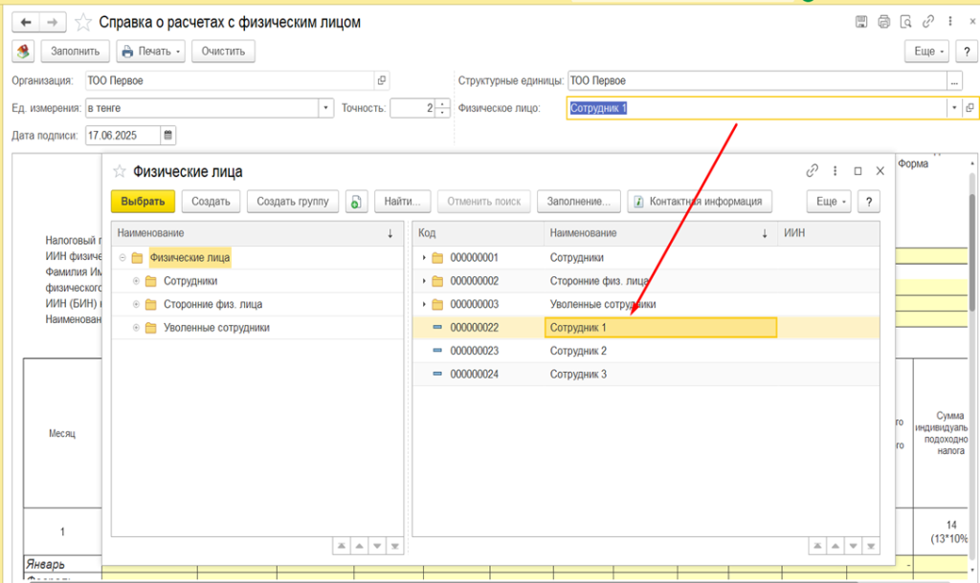Image resolution: width=980 pixels, height=583 pixels.
Task: Click the green copy-item icon beside Создать группу
Action: 356,202
